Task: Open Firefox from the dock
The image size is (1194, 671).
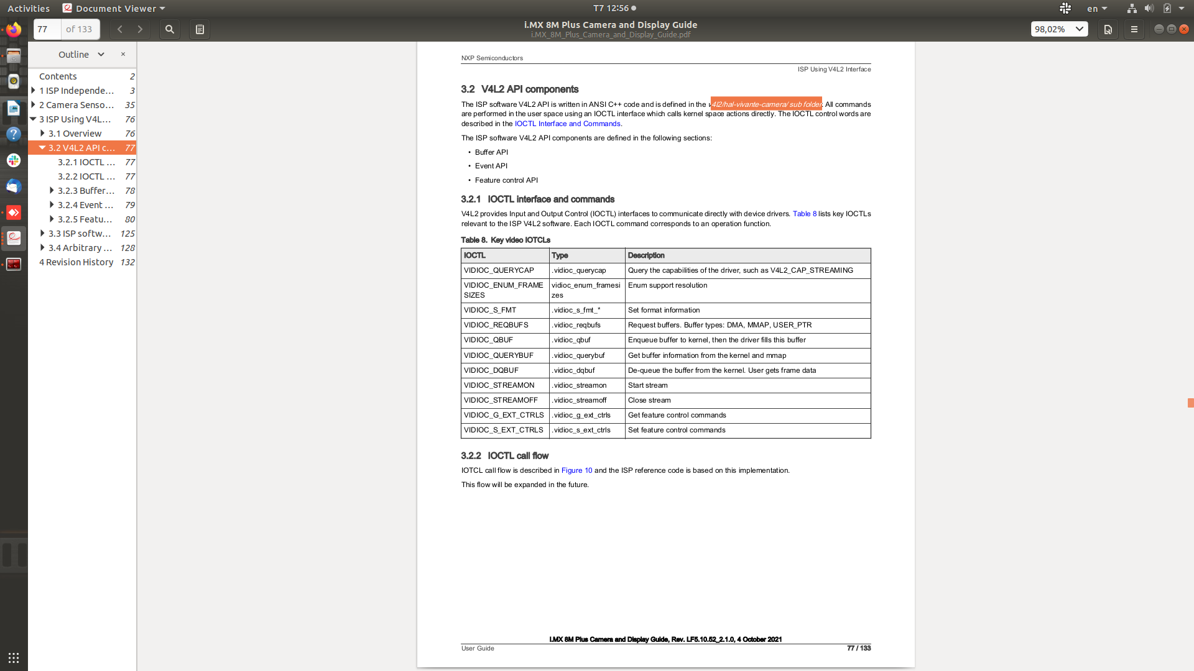Action: (x=14, y=29)
